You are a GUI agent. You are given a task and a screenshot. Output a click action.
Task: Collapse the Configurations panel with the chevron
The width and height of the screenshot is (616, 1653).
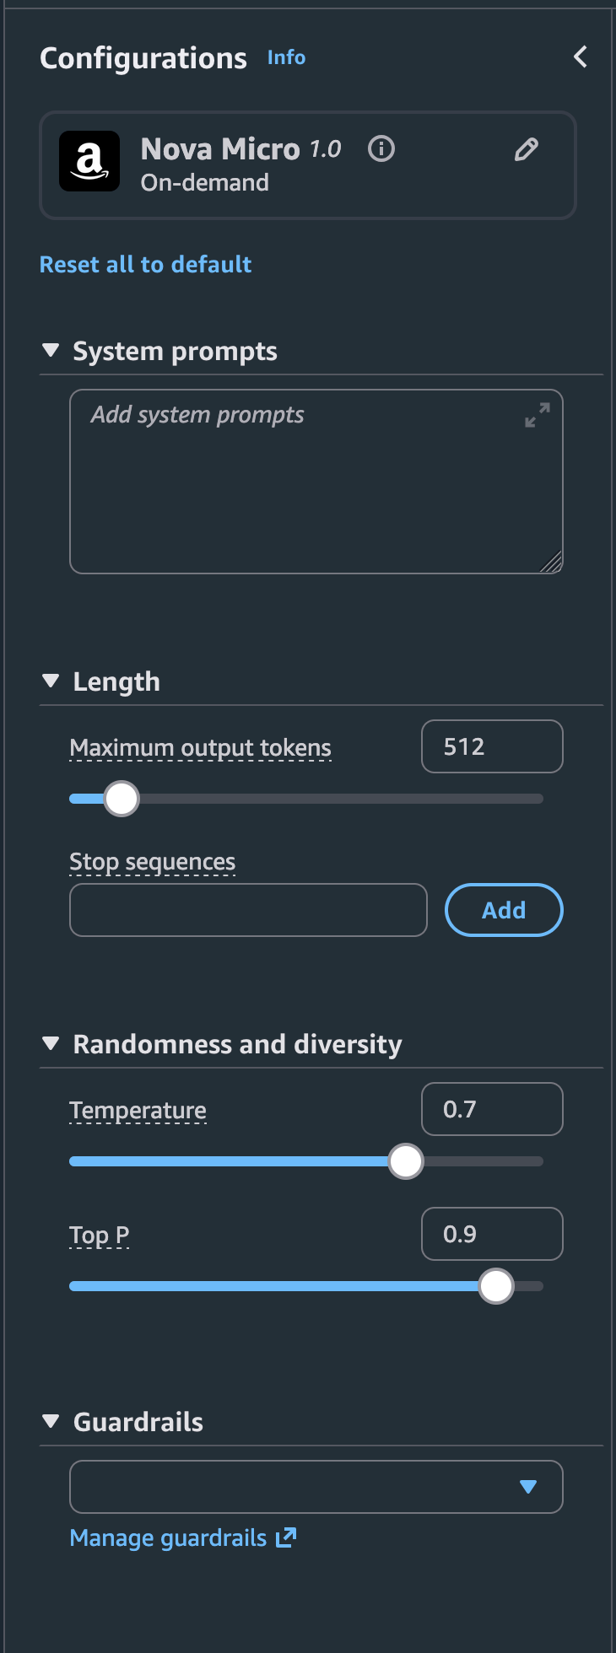pos(581,57)
